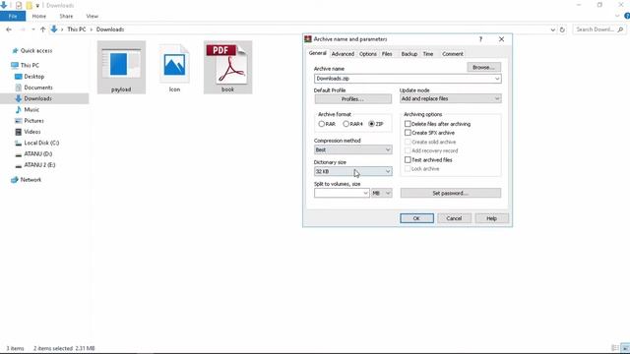Confirm archive with OK button
This screenshot has width=630, height=354.
tap(416, 218)
